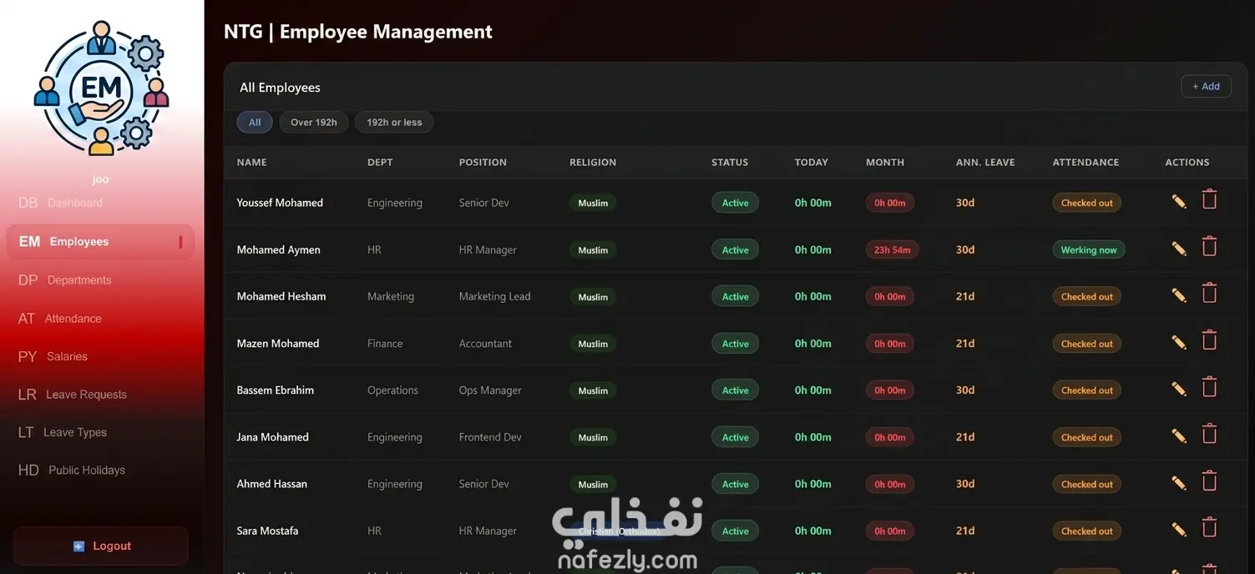Click the Logout button
This screenshot has height=574, width=1255.
[x=101, y=546]
